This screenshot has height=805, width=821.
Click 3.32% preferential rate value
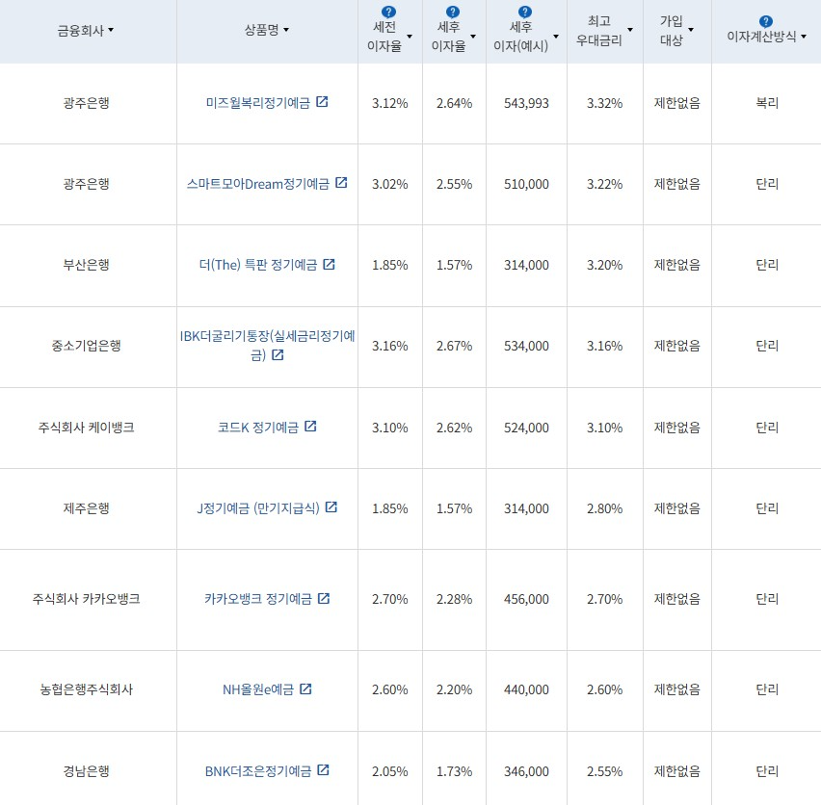(x=605, y=103)
